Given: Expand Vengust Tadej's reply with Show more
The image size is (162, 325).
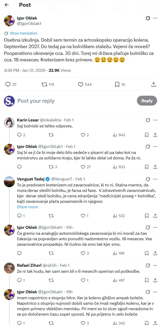Looking at the screenshot, I should pyautogui.click(x=27, y=207).
